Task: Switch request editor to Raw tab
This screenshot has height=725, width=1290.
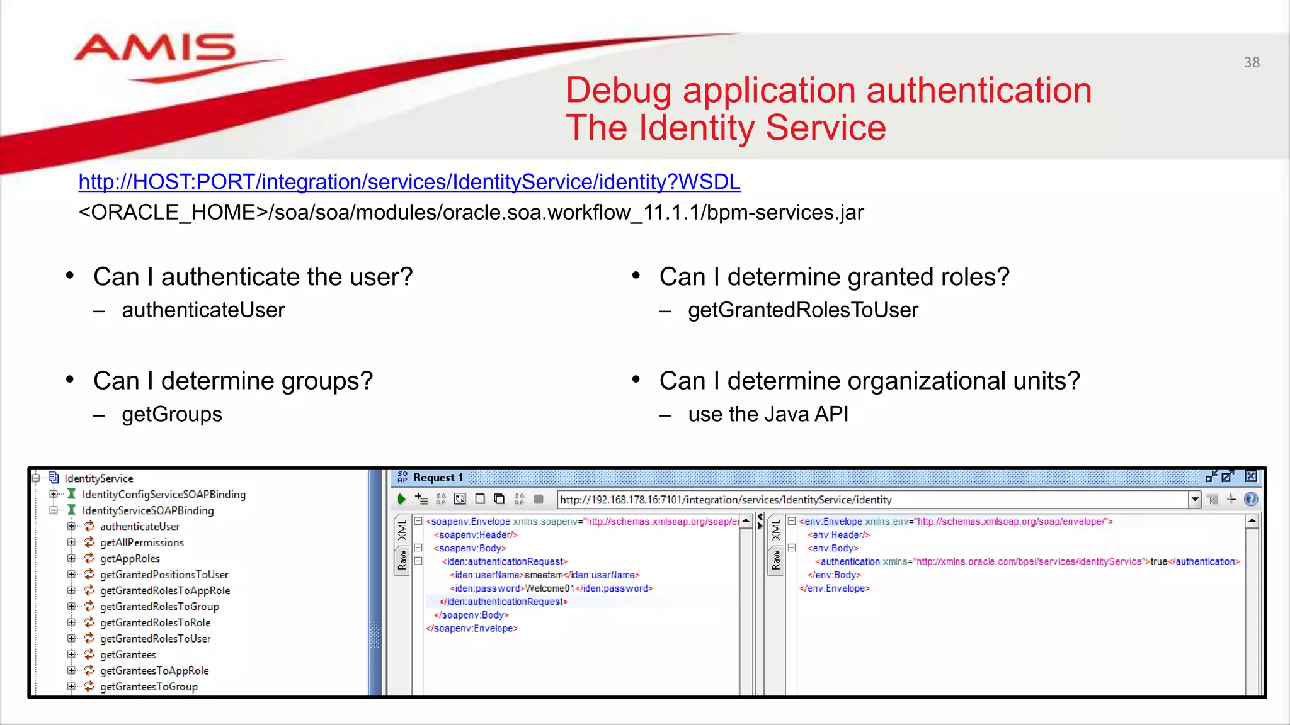Action: pyautogui.click(x=402, y=559)
